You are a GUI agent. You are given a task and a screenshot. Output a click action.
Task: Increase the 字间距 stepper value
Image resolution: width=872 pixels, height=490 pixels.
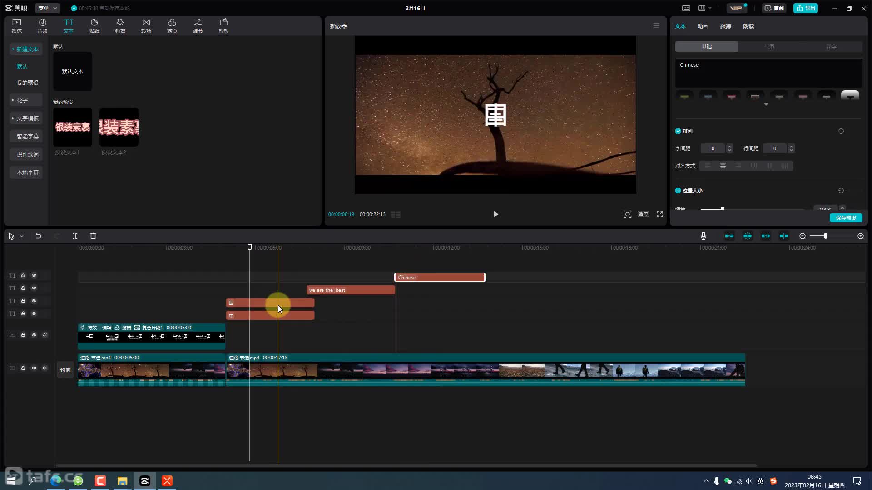[730, 146]
